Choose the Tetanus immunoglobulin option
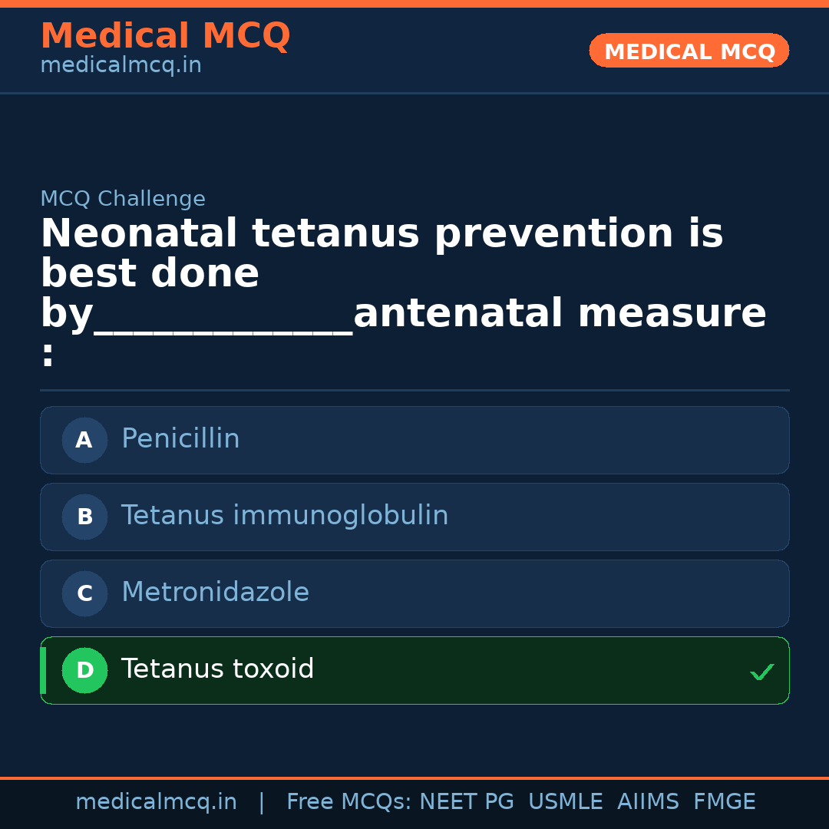Screen dimensions: 829x829 (x=414, y=517)
